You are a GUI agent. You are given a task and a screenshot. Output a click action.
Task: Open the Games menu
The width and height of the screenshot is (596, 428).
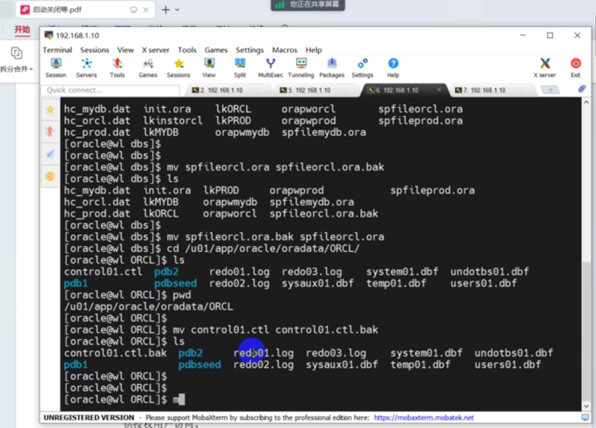tap(216, 50)
